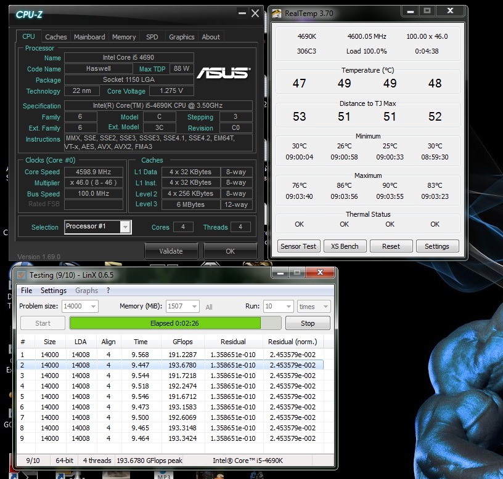The height and width of the screenshot is (479, 503).
Task: Select LinX result row with 191.2287 GFlops
Action: (170, 355)
